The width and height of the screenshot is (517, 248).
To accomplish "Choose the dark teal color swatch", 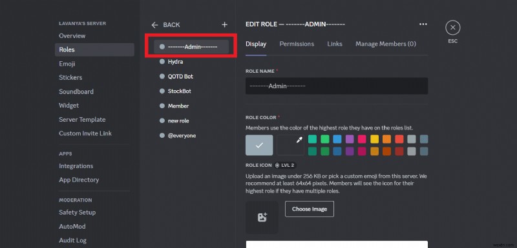I will tap(312, 151).
